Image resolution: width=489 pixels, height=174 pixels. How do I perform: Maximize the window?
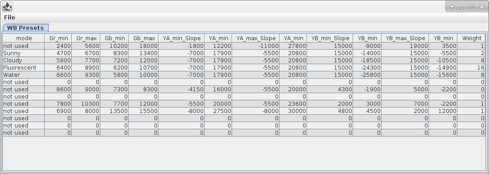[472, 7]
